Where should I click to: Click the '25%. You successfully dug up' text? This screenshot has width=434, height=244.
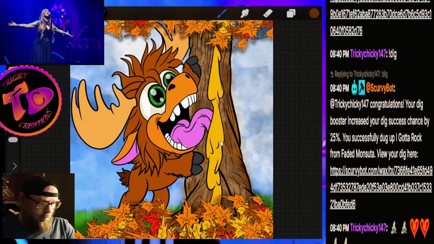[368, 138]
